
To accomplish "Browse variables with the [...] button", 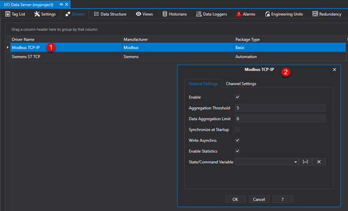I will (306, 162).
